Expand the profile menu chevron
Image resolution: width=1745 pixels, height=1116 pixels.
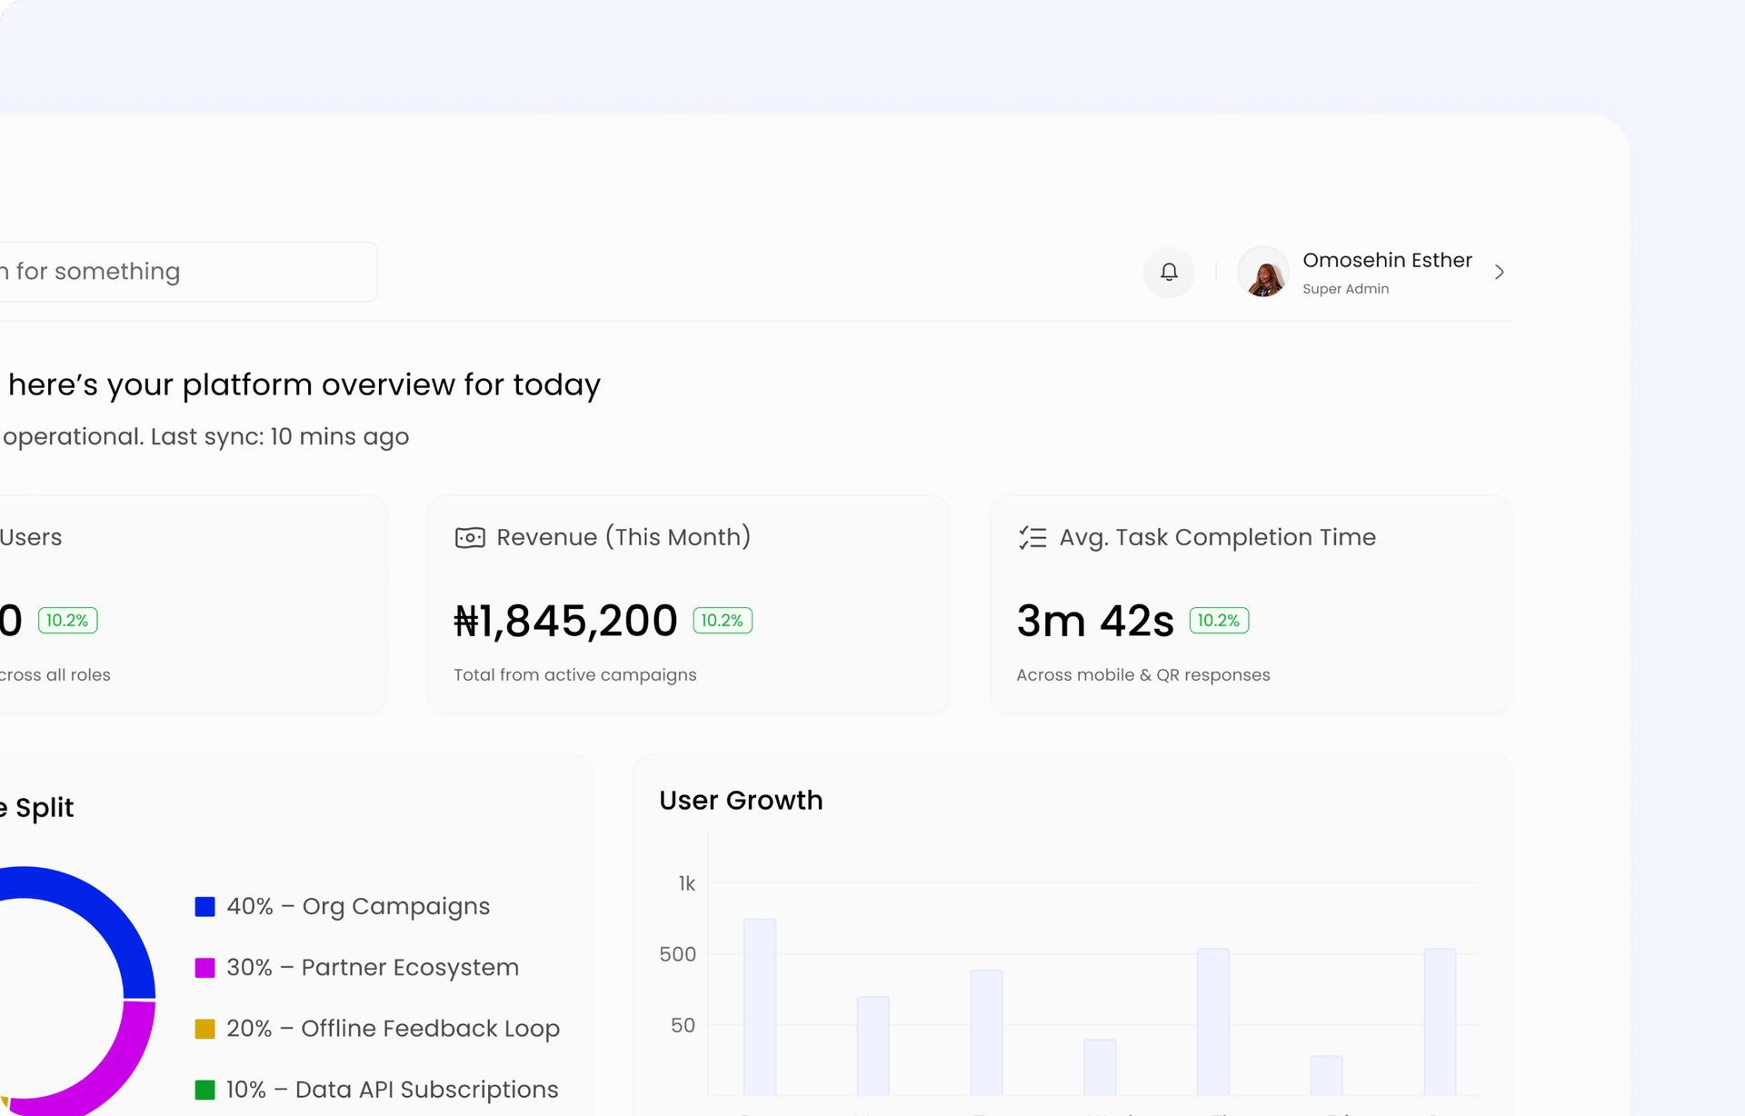coord(1500,272)
